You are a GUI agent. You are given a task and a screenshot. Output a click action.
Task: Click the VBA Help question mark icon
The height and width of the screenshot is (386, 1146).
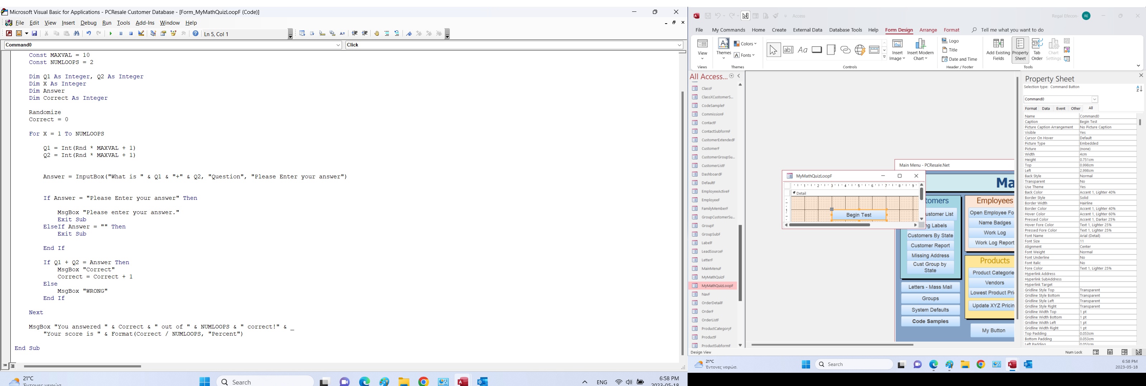[195, 34]
